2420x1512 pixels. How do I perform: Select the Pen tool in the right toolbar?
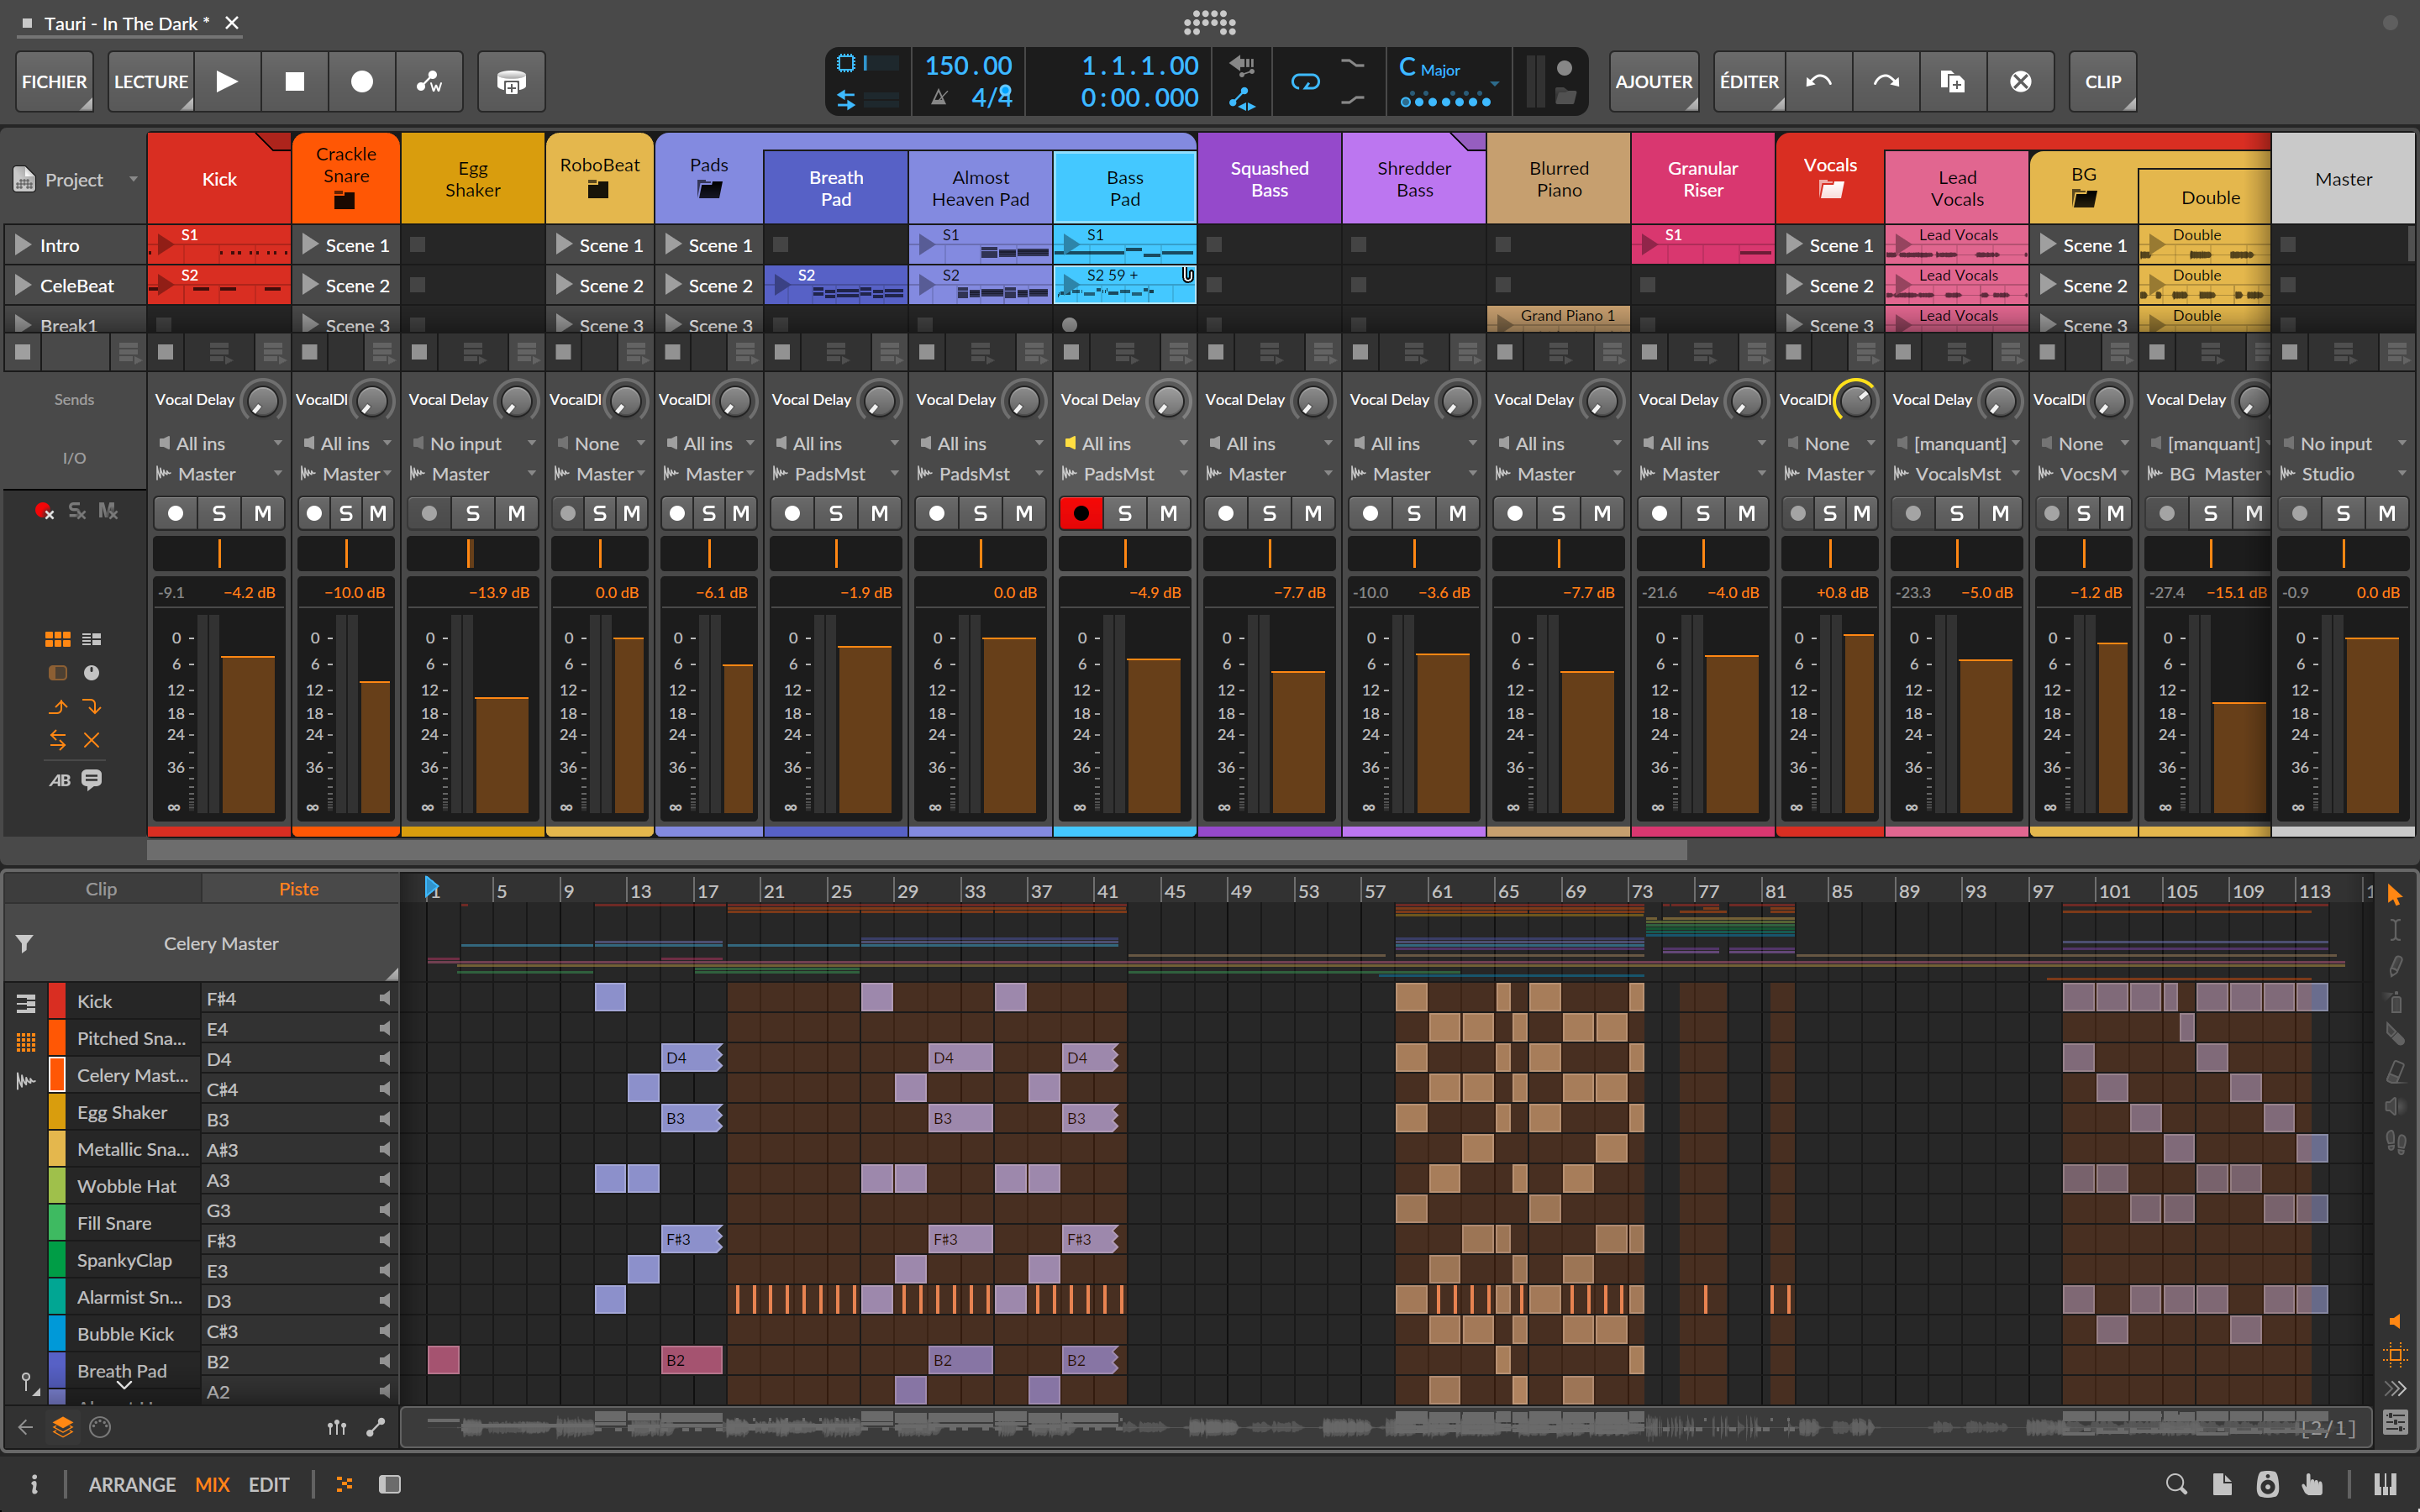[x=2396, y=966]
